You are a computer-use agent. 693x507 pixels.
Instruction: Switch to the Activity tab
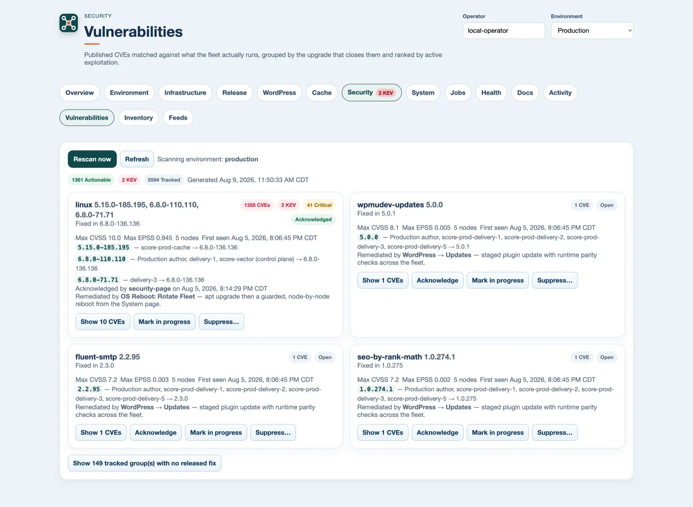tap(560, 93)
